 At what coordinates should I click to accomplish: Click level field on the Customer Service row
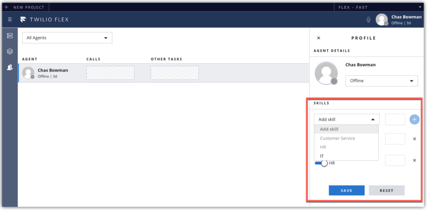pyautogui.click(x=395, y=139)
